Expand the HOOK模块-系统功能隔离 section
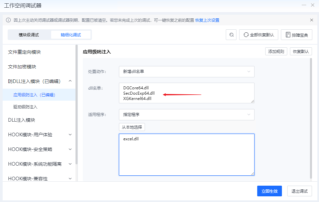The width and height of the screenshot is (319, 202). [x=70, y=164]
